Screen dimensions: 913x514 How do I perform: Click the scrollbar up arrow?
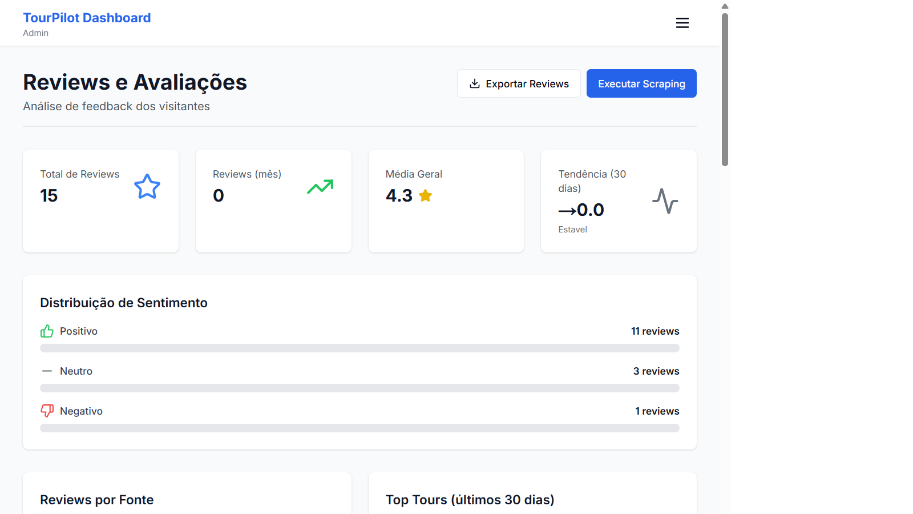click(x=725, y=6)
